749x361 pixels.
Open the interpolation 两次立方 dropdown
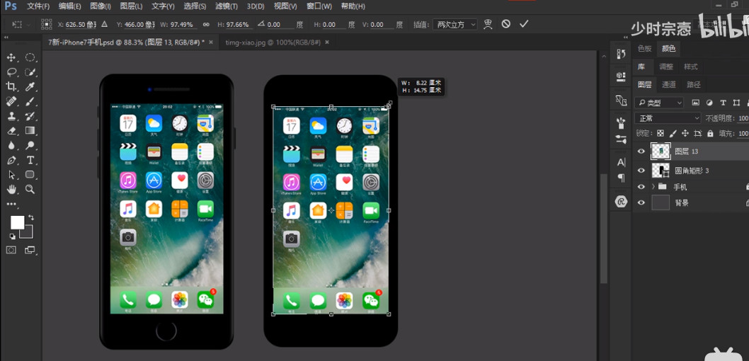click(454, 24)
